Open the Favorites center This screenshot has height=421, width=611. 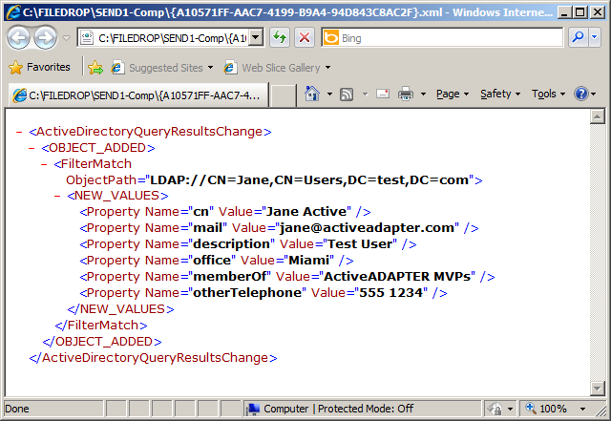pyautogui.click(x=39, y=68)
